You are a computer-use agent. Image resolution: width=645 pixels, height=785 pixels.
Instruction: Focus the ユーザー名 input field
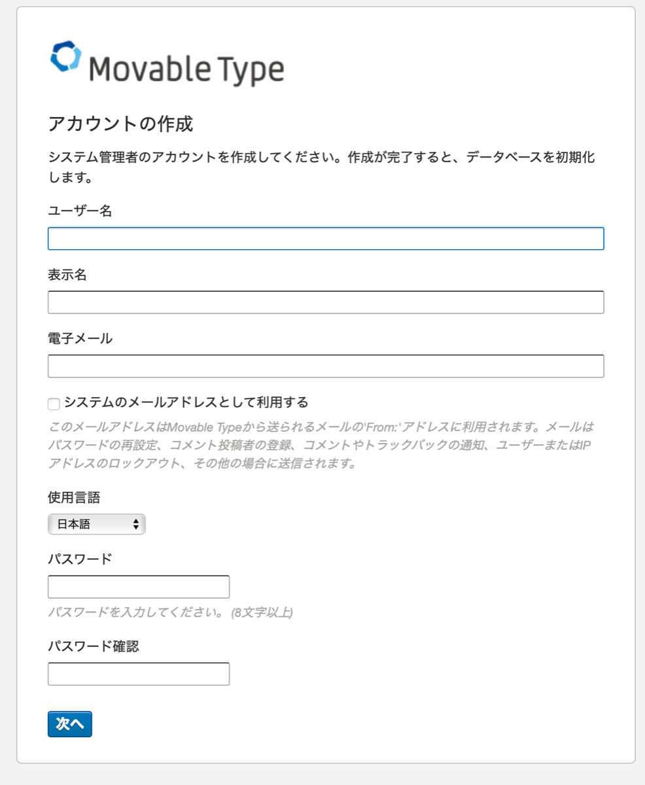[326, 239]
